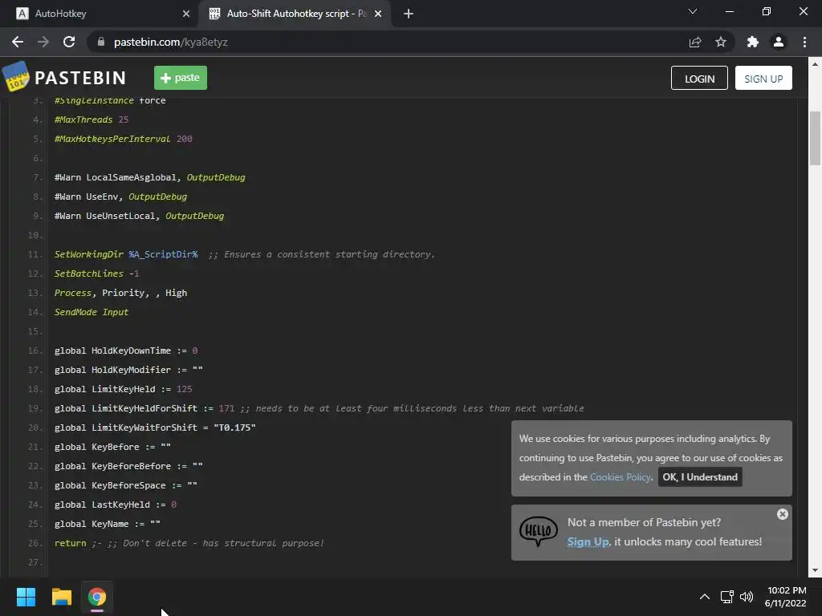The width and height of the screenshot is (822, 616).
Task: Open the Cookies Policy link
Action: 621,477
